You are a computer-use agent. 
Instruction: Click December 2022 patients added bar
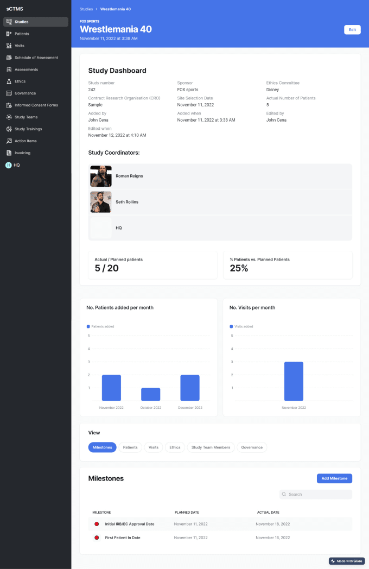pos(190,388)
